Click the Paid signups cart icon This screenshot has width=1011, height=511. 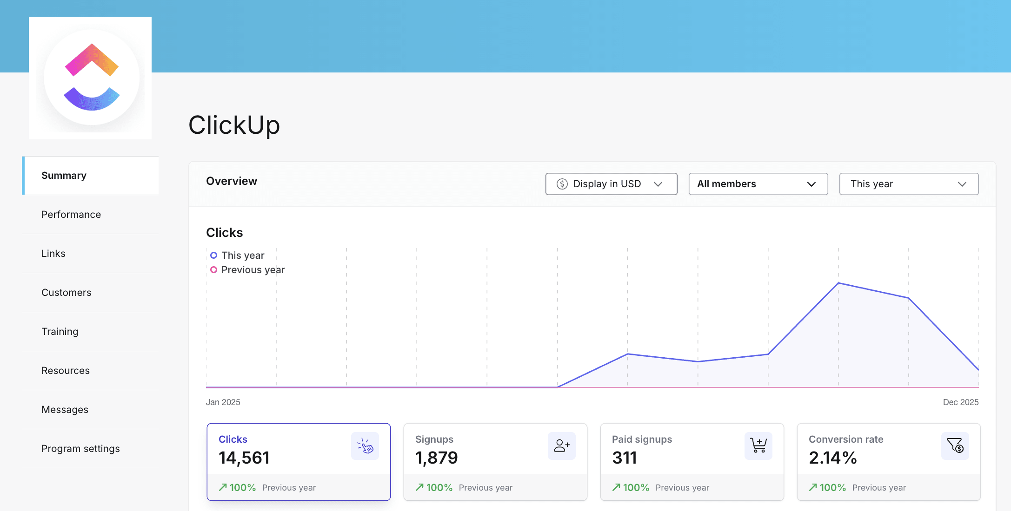758,446
